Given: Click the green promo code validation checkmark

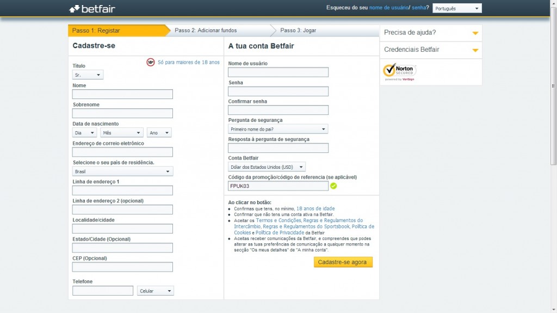Looking at the screenshot, I should pos(333,186).
